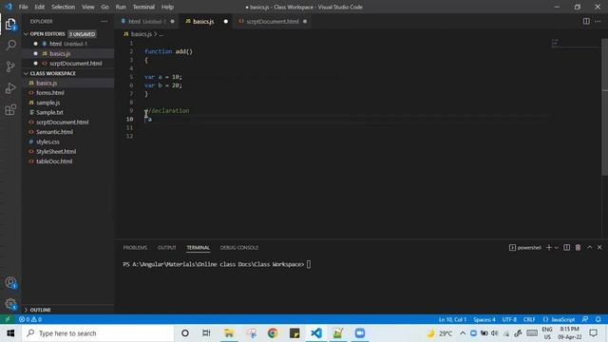The image size is (608, 342).
Task: Open the Run and Debug view
Action: [x=10, y=88]
